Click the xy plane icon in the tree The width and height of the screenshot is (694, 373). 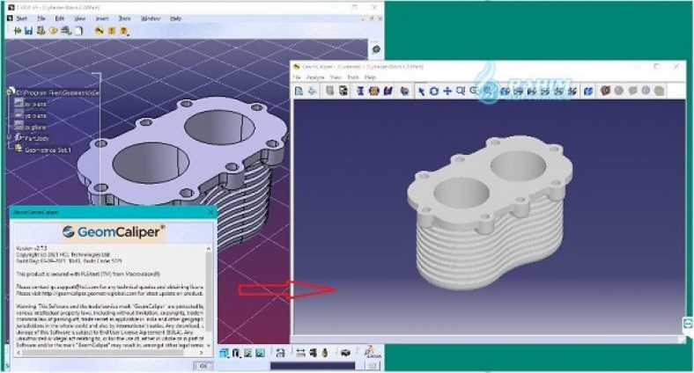coord(18,104)
